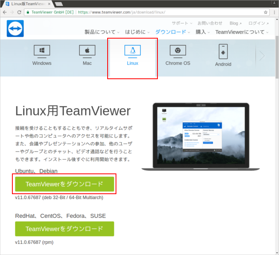Click the Ubuntu、Debian label
This screenshot has width=279, height=255.
[36, 171]
